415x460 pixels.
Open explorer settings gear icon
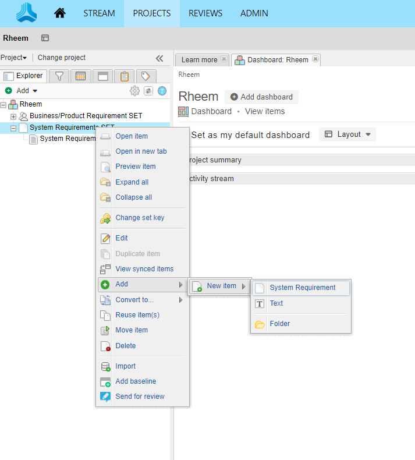(134, 91)
